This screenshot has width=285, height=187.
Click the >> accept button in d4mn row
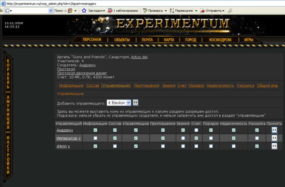coord(274,146)
